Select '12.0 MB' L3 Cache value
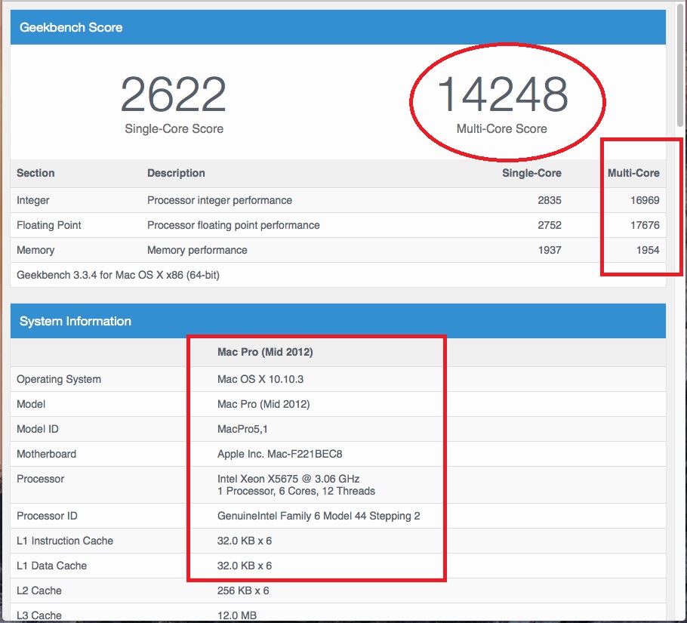This screenshot has height=623, width=687. coord(236,616)
